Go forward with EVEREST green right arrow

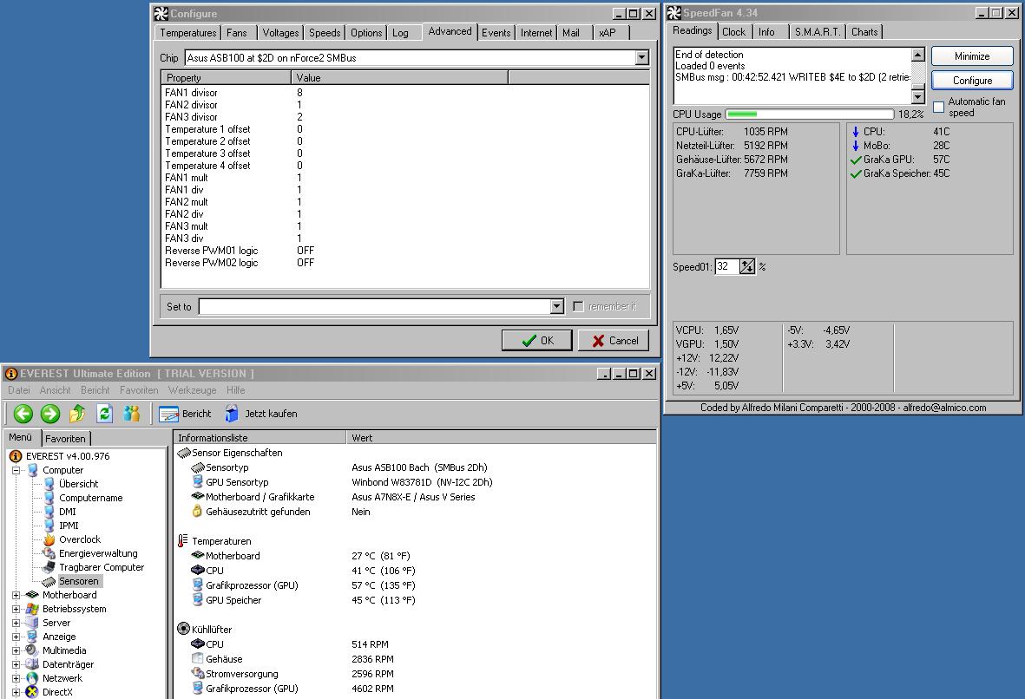(x=50, y=414)
